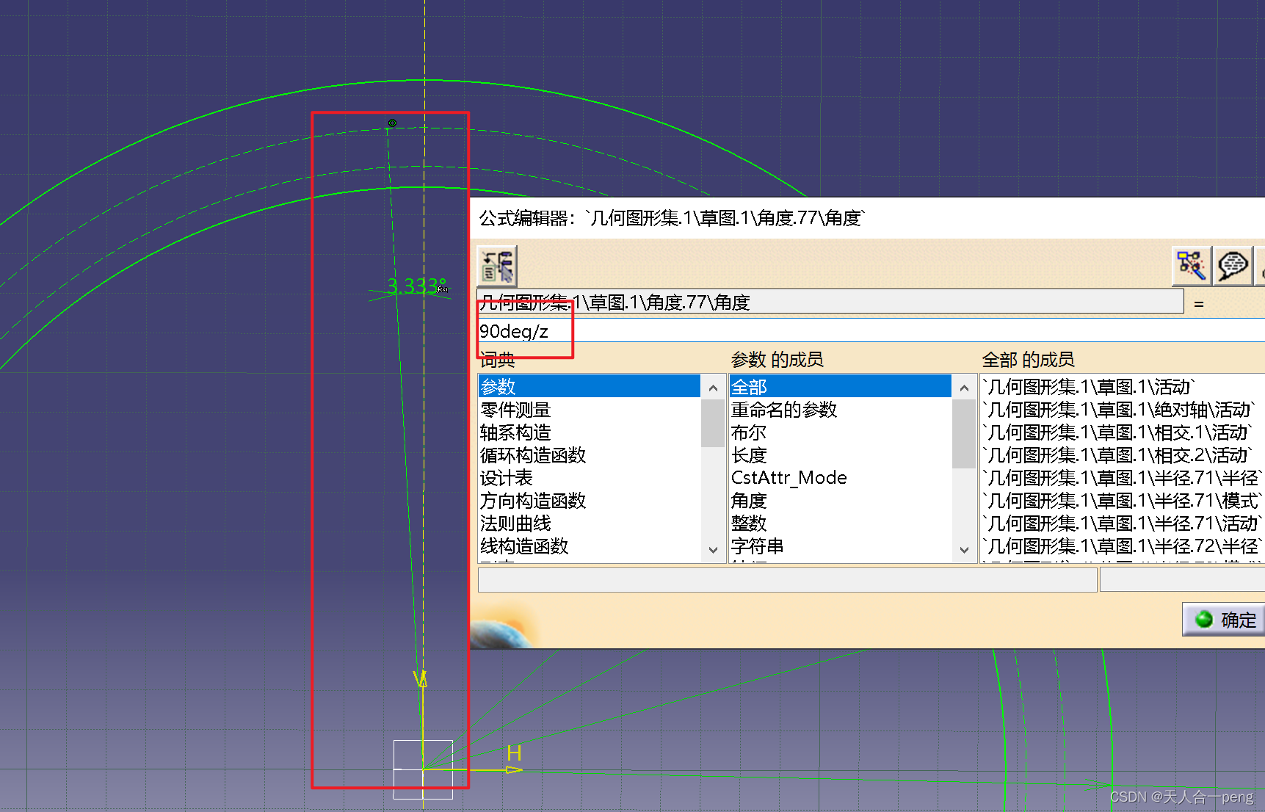Click the incremental mode icon in formula editor

tap(498, 266)
